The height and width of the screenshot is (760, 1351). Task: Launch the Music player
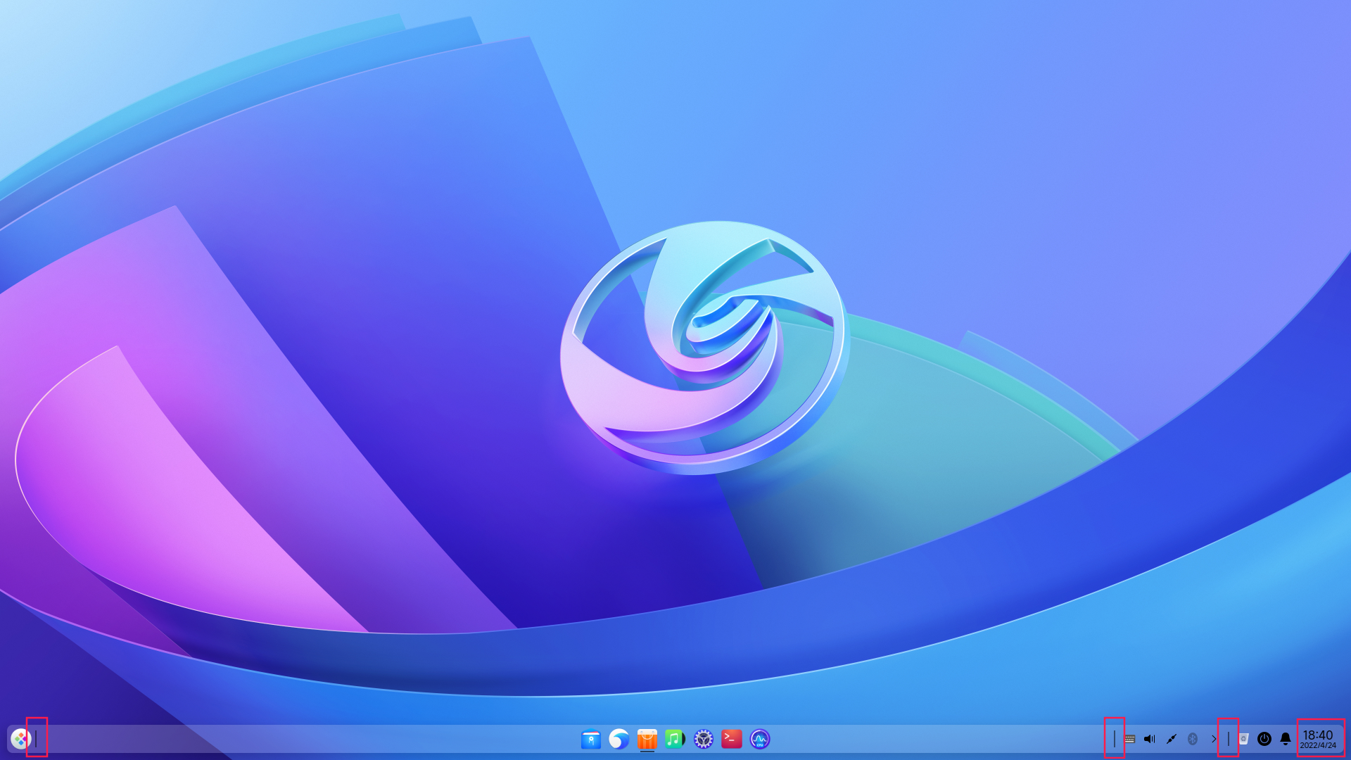pos(674,739)
